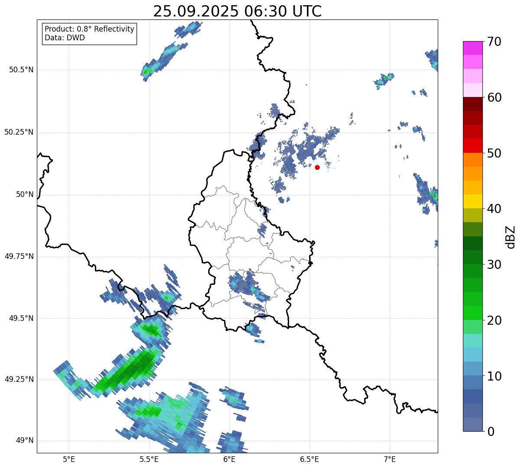
Task: Click the longitude label 6°E
Action: click(x=229, y=459)
